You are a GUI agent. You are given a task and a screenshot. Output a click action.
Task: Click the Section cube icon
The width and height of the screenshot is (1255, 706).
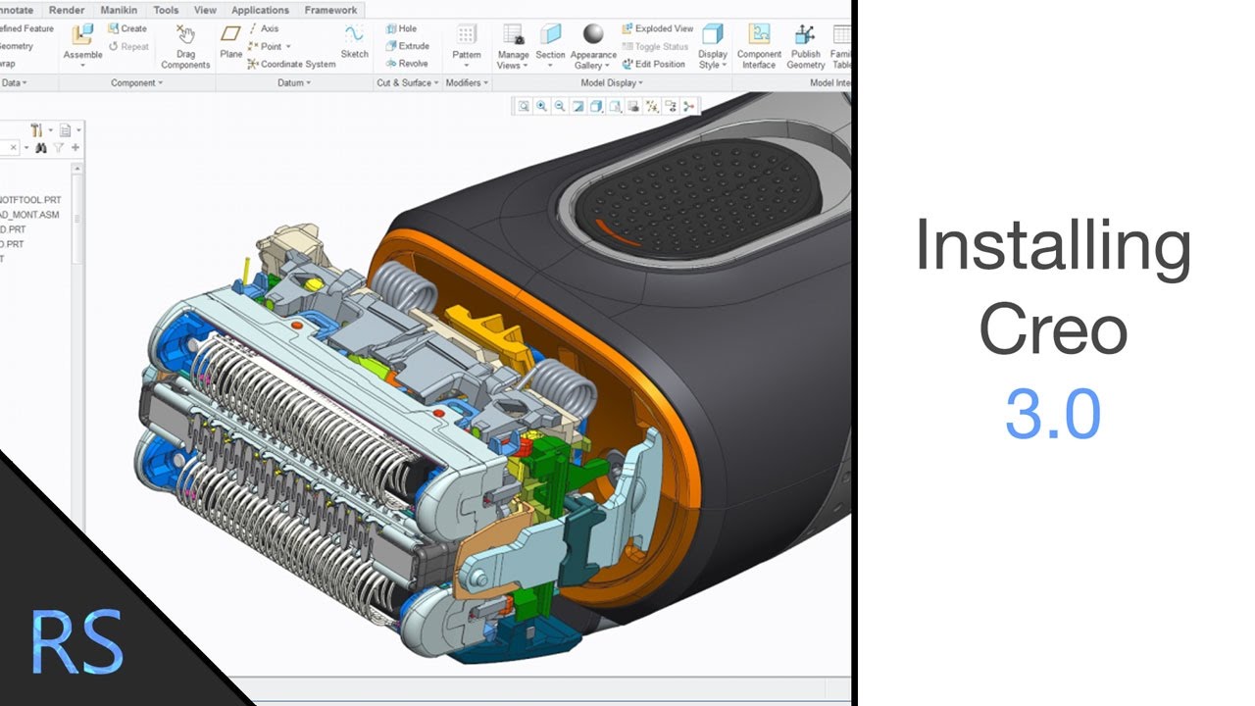(x=550, y=35)
